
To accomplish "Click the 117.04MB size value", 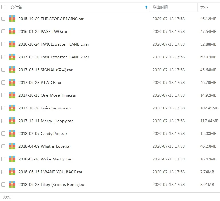I will click(x=209, y=121).
